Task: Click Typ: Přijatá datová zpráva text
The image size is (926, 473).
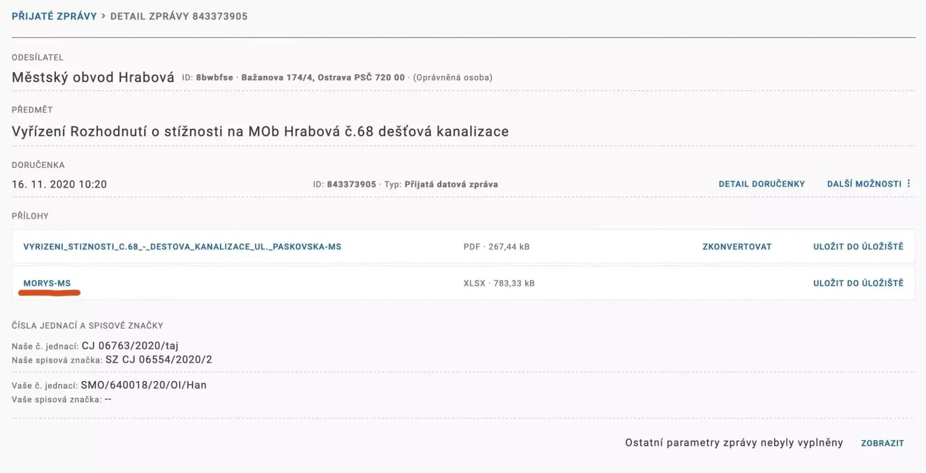Action: pyautogui.click(x=441, y=184)
